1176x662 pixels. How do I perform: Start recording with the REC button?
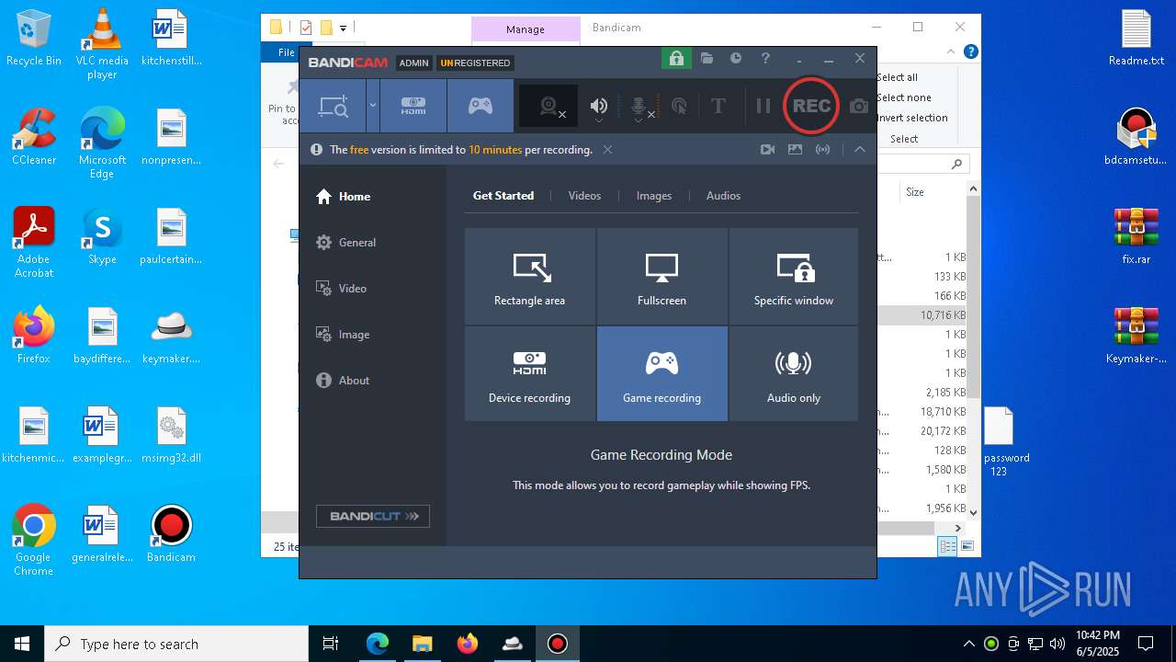(811, 106)
